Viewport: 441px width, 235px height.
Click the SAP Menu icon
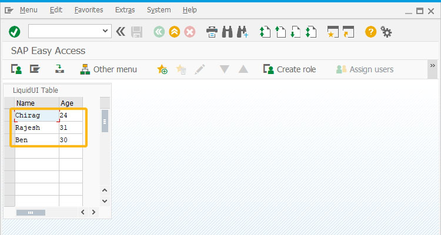[x=35, y=69]
